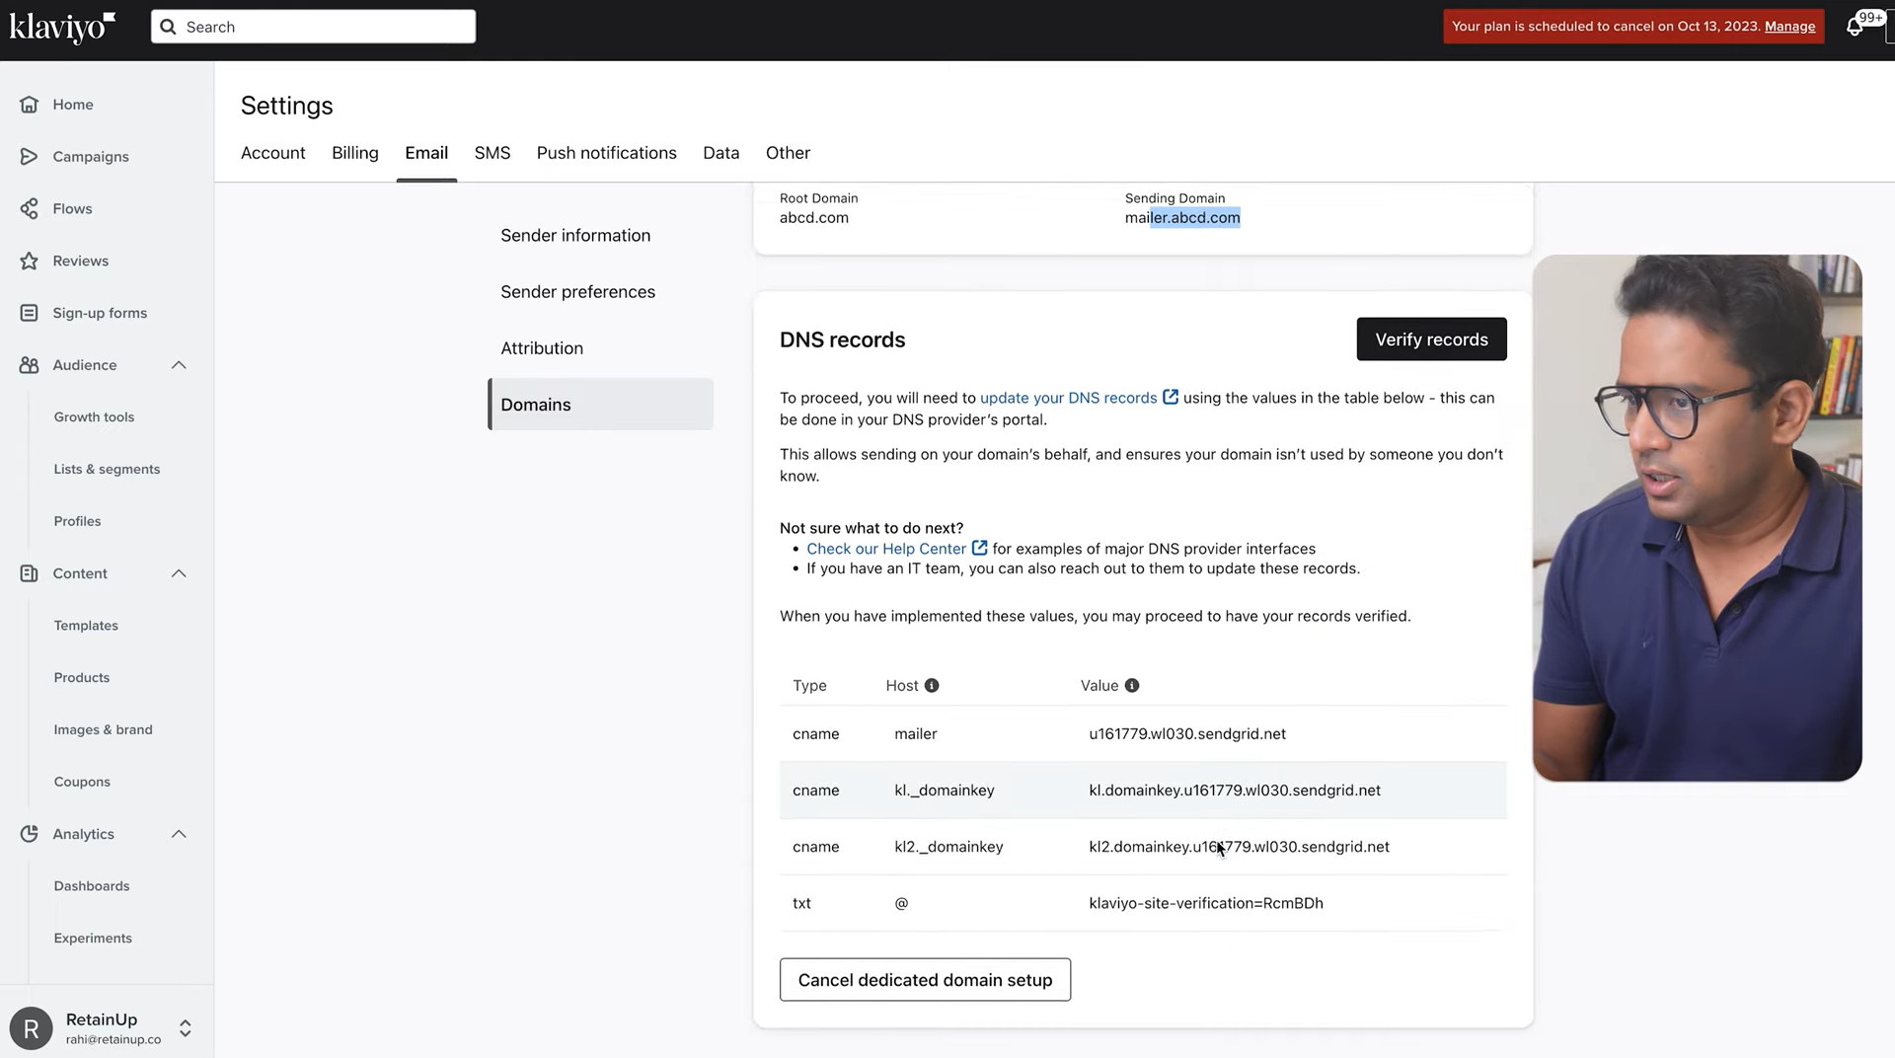Image resolution: width=1895 pixels, height=1058 pixels.
Task: Click the Audience people icon
Action: 29,365
